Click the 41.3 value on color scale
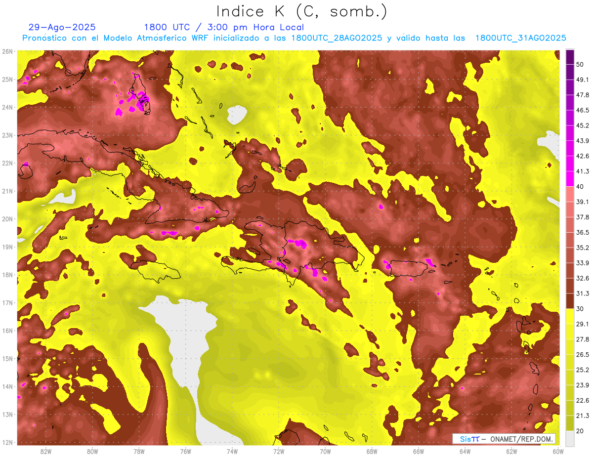This screenshot has height=458, width=593. (x=582, y=171)
